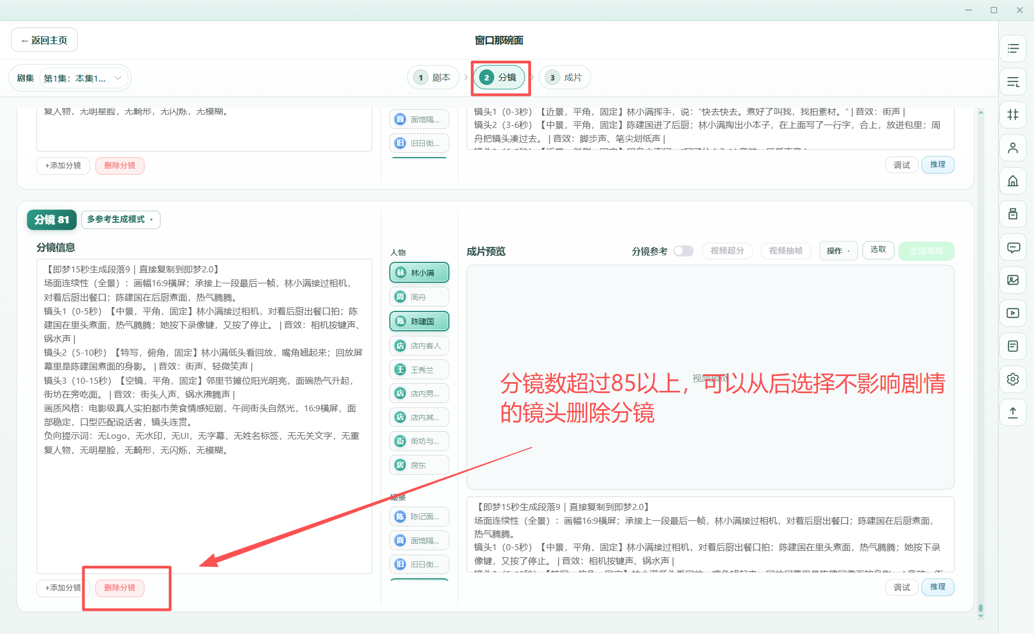Click the 选取 button
The image size is (1034, 634).
(878, 250)
